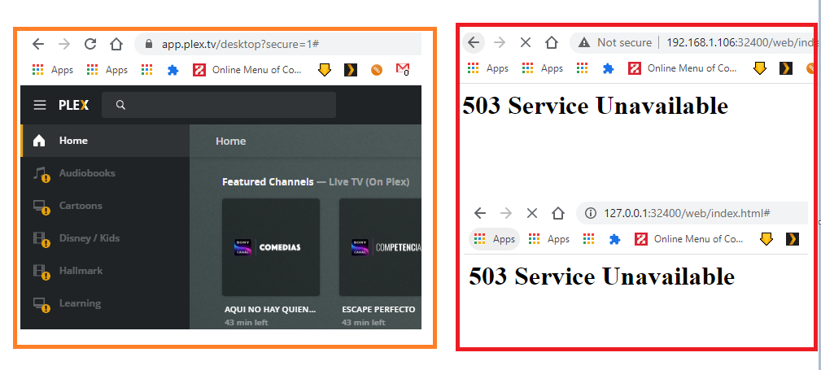The height and width of the screenshot is (370, 821).
Task: Click the Plex search field
Action: [219, 105]
